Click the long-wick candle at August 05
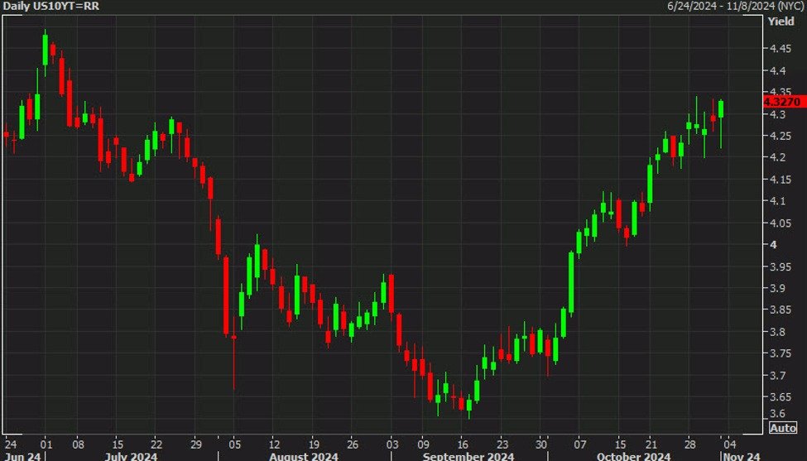Image resolution: width=807 pixels, height=461 pixels. click(233, 338)
